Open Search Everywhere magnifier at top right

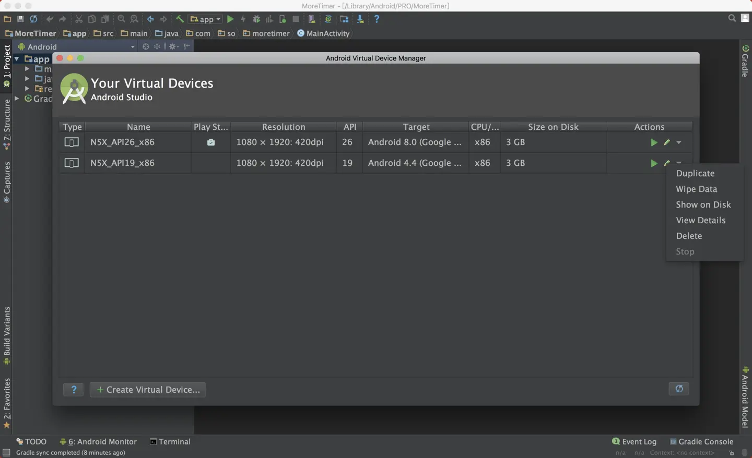point(732,18)
